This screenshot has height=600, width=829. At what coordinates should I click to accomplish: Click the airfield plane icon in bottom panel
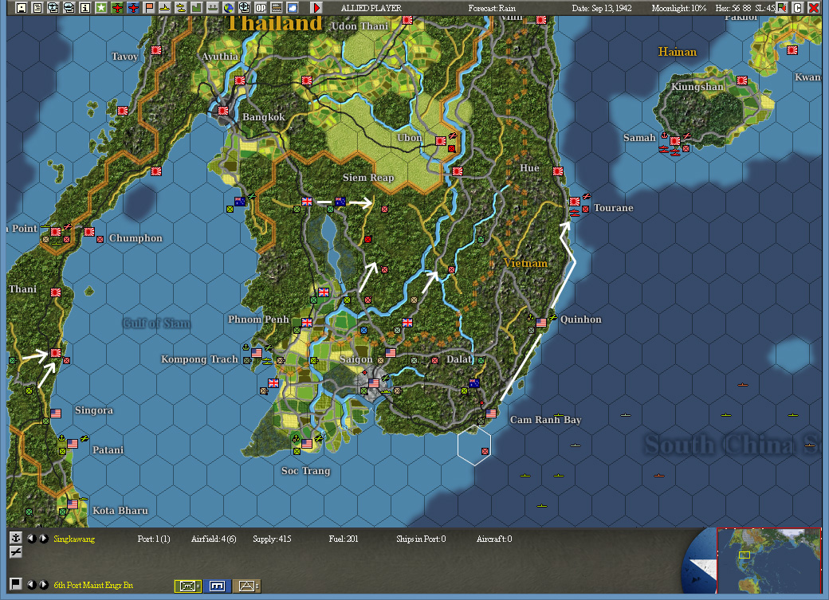[x=16, y=552]
